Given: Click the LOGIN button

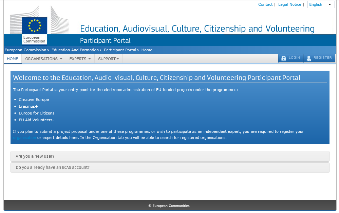Looking at the screenshot, I should (291, 58).
